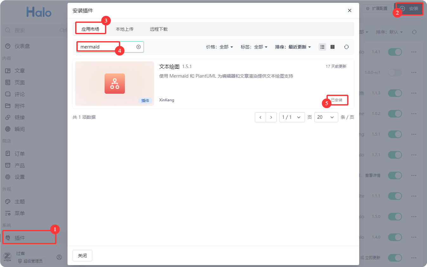427x267 pixels.
Task: Go to previous page of results
Action: click(x=260, y=117)
